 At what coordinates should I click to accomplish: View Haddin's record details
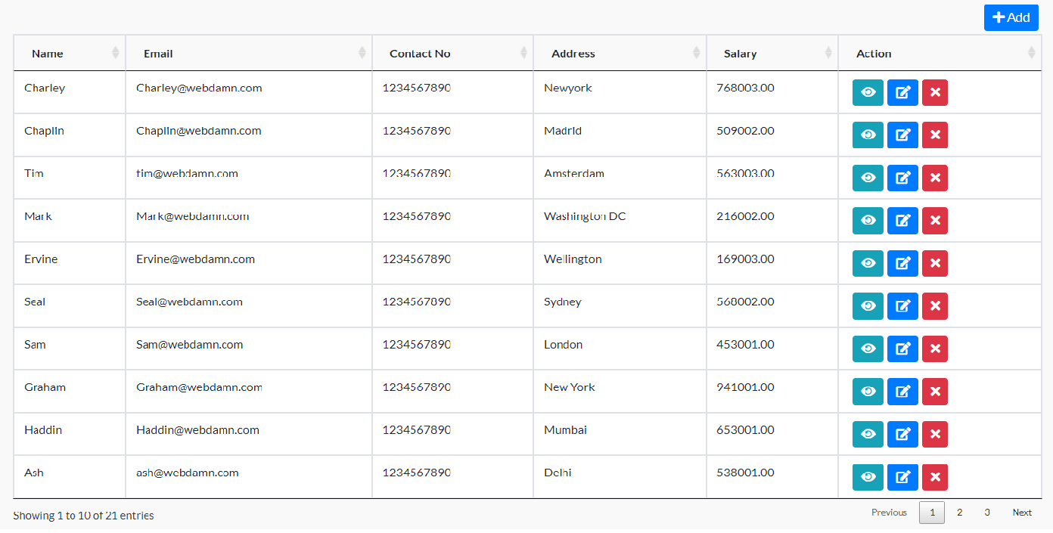click(867, 434)
